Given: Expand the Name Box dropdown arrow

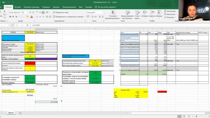Looking at the screenshot, I should pyautogui.click(x=9, y=25).
